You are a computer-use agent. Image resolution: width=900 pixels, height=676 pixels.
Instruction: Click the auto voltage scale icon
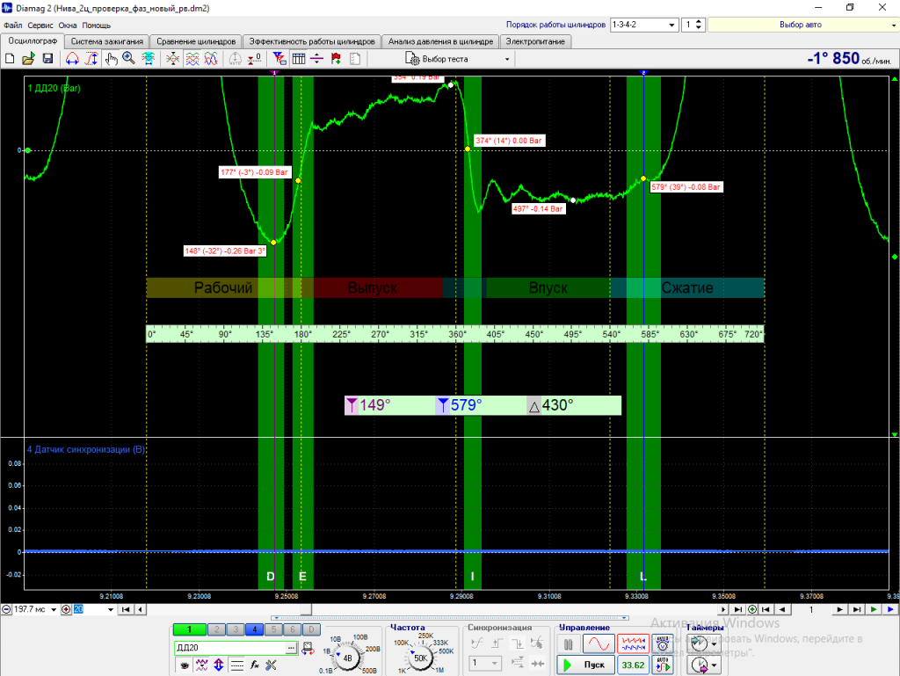pos(663,643)
